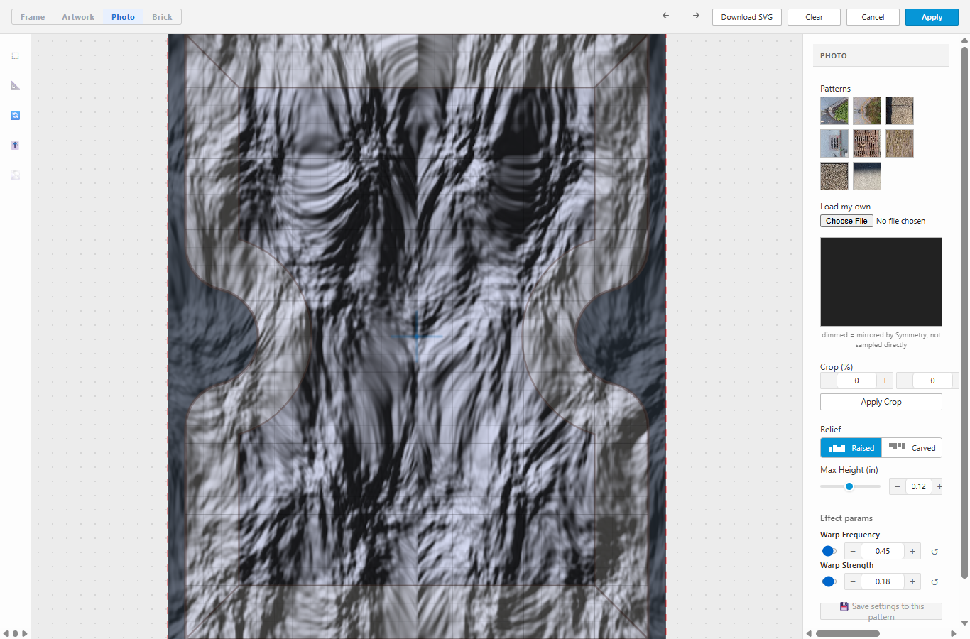Click the panel's horizontal scrollbar at bottom

click(848, 633)
